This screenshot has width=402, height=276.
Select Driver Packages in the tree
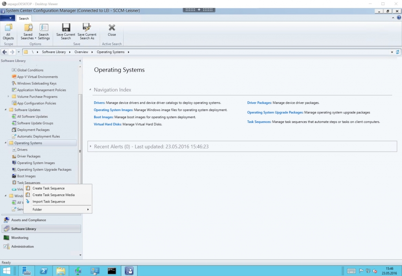click(x=29, y=156)
